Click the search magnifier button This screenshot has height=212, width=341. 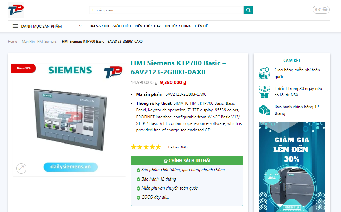tap(248, 10)
